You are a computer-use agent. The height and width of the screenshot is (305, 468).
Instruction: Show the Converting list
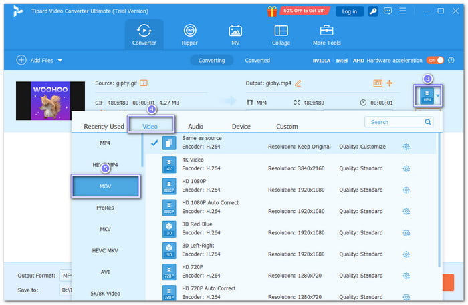pyautogui.click(x=212, y=61)
